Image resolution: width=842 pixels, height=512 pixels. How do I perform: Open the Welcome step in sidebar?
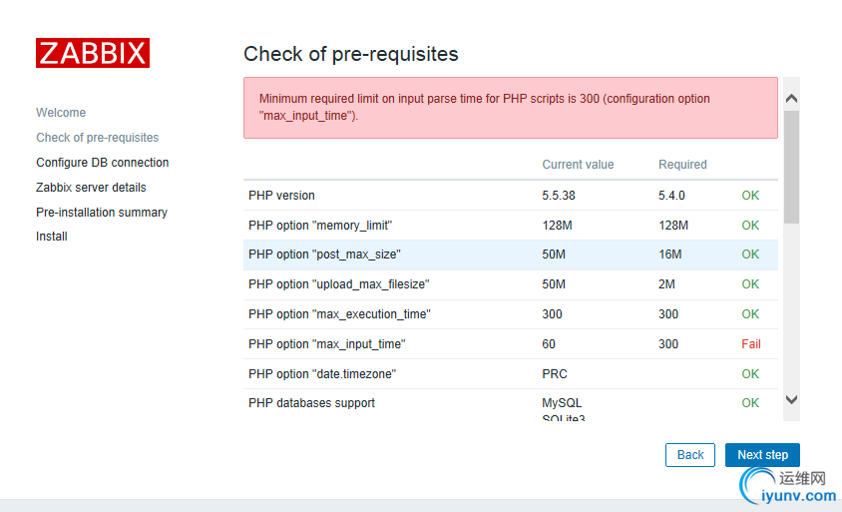(x=61, y=113)
